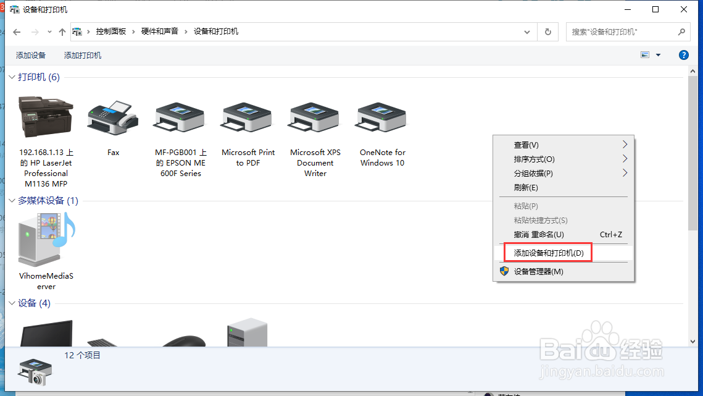Click the breadcrumb chevron after 硬件和声音
The width and height of the screenshot is (703, 396).
tap(186, 32)
